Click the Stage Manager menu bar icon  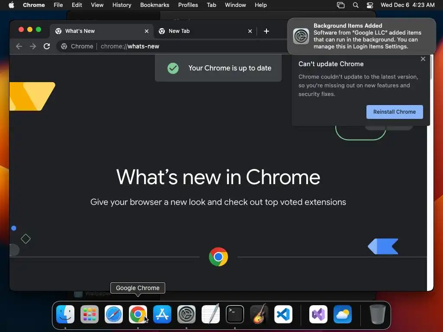(x=341, y=5)
